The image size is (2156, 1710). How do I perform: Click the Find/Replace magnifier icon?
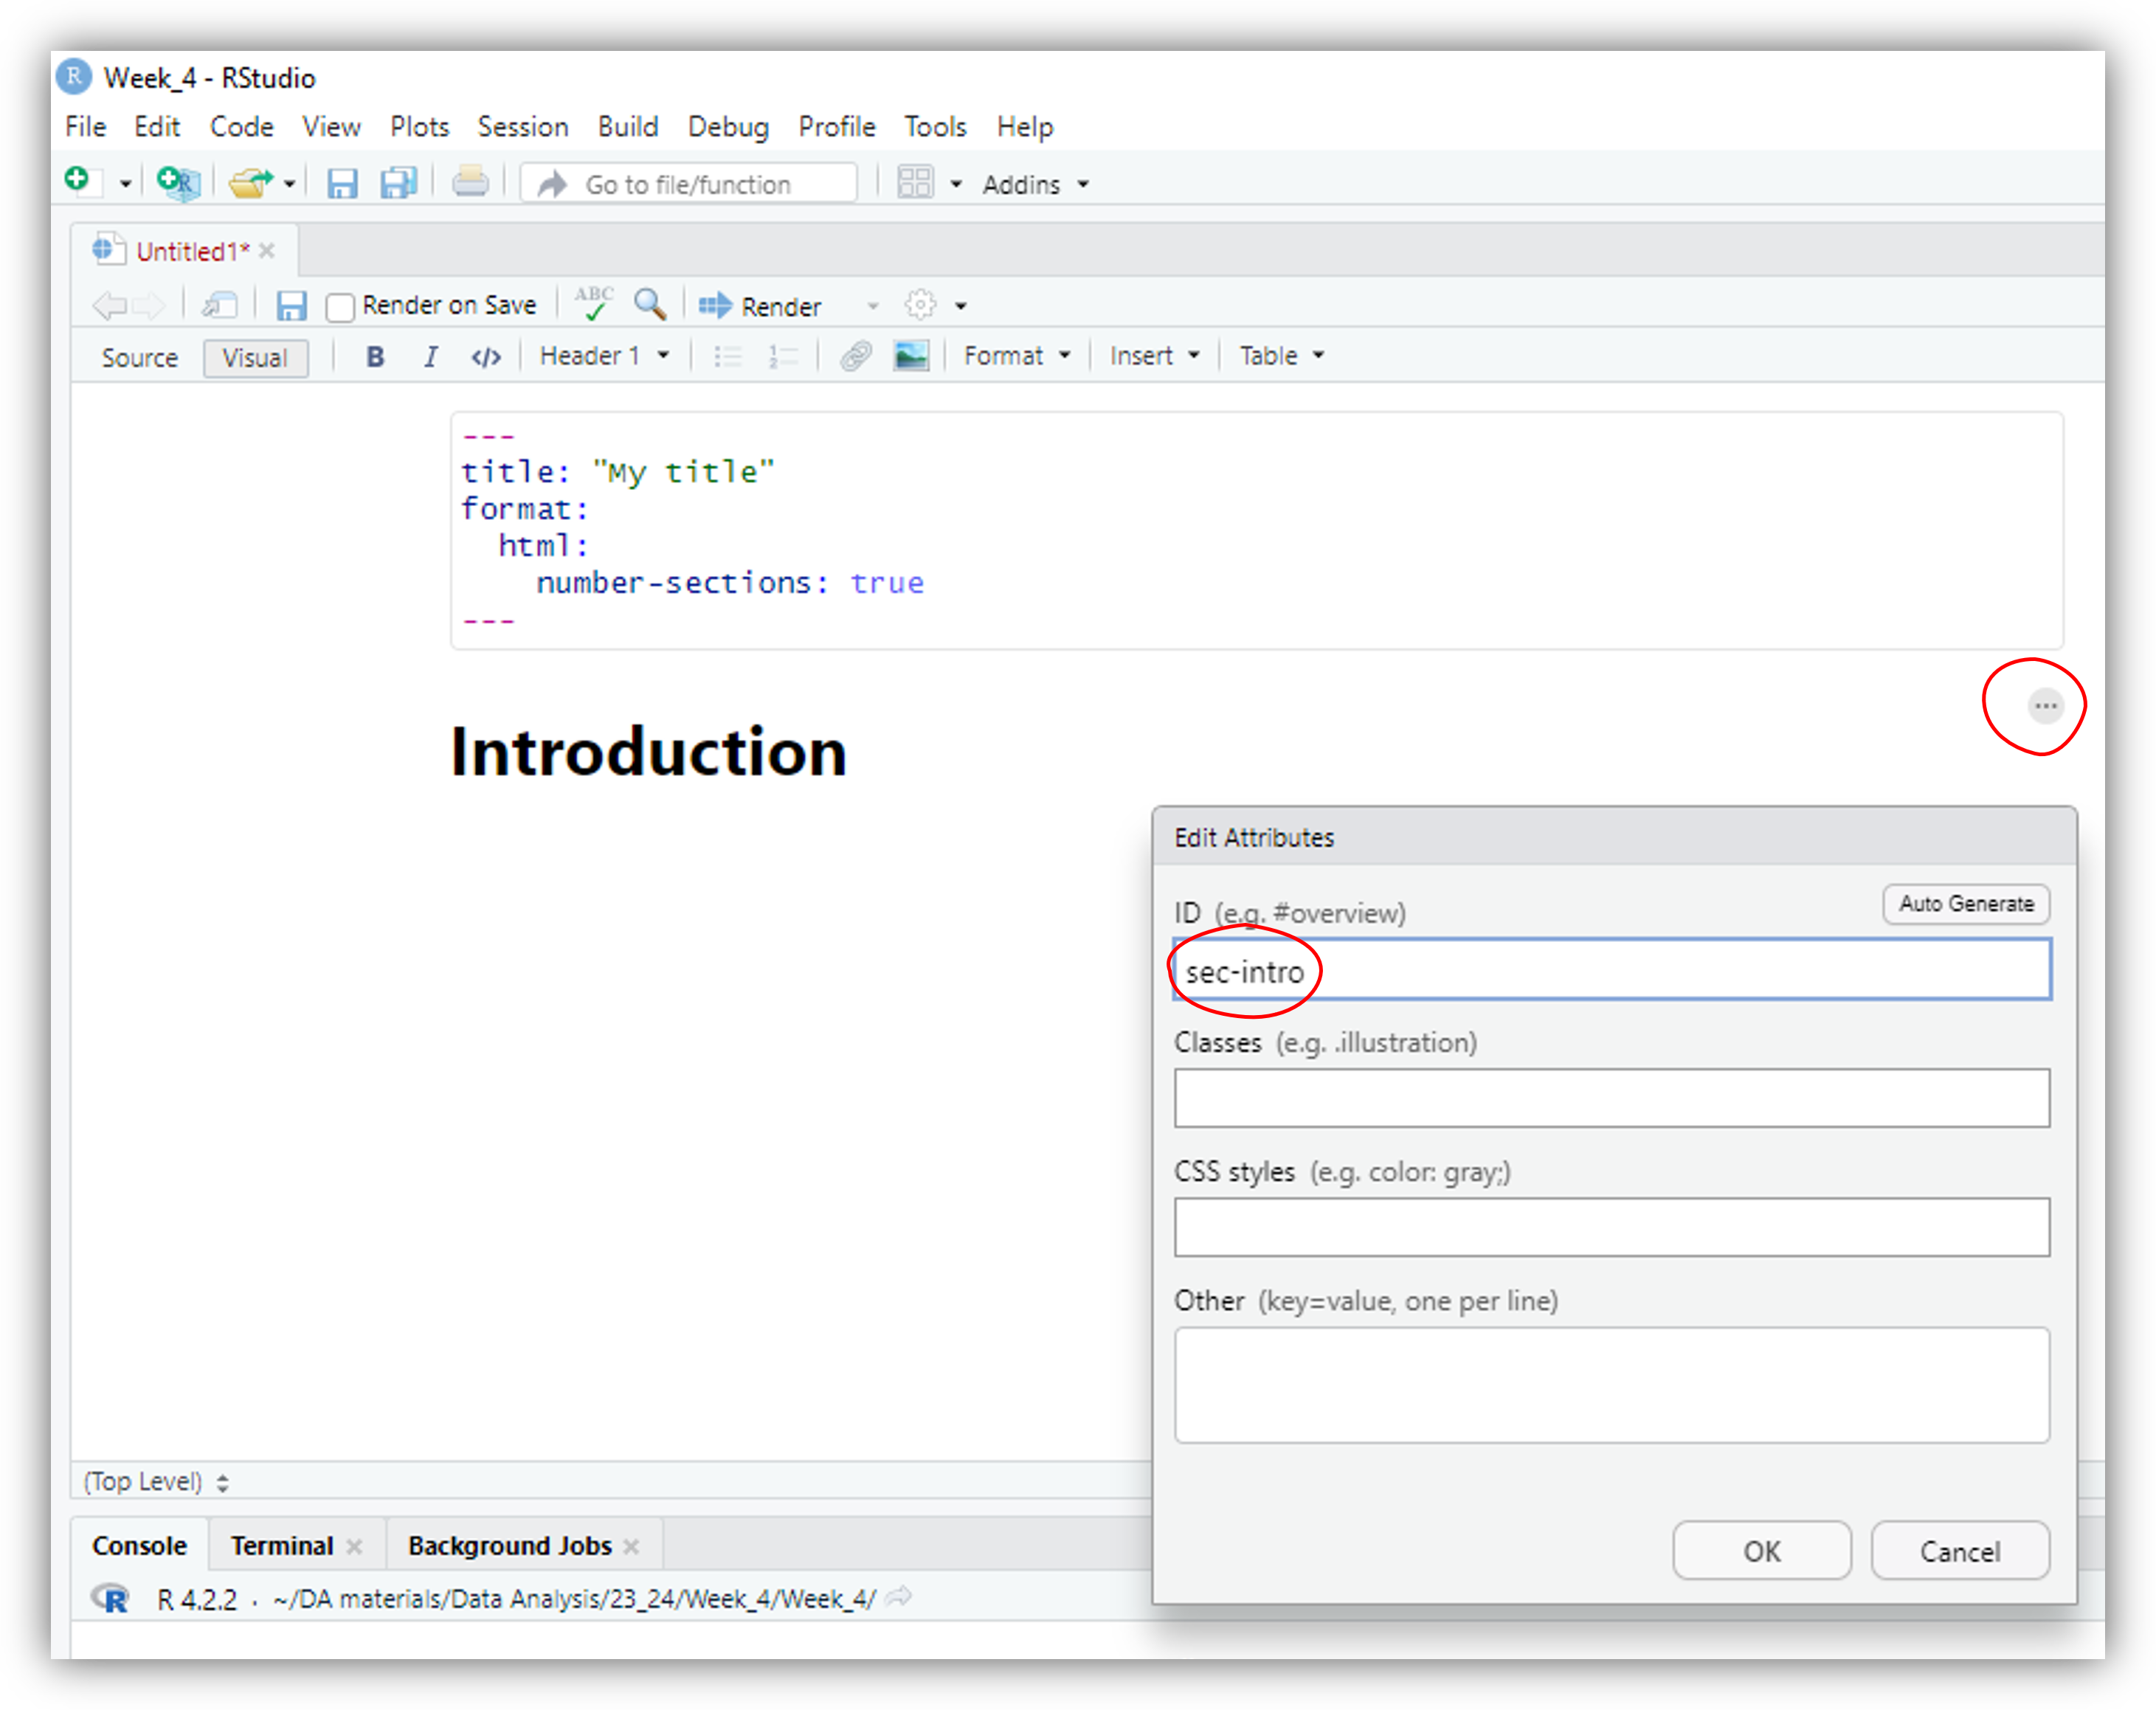coord(650,304)
